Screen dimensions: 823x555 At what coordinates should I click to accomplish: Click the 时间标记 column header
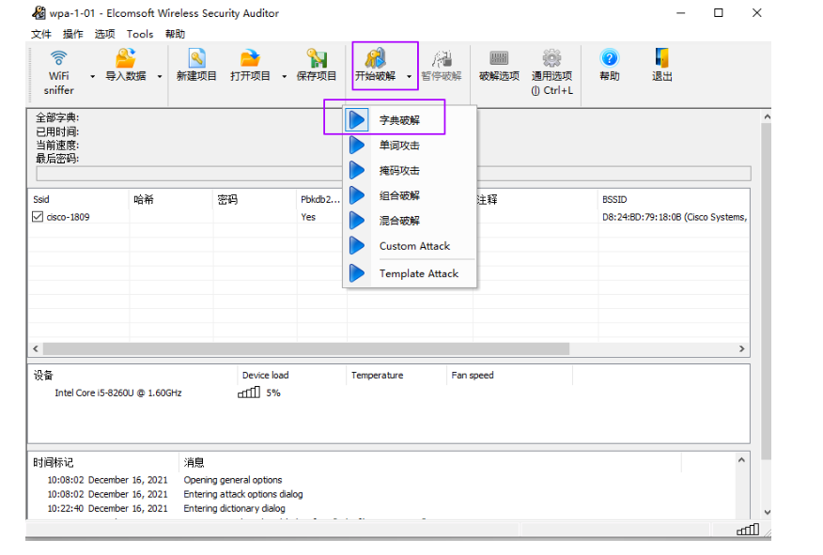click(x=103, y=463)
